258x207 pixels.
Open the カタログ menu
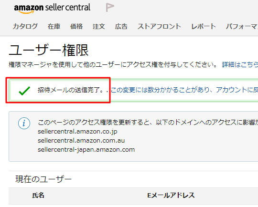[25, 26]
